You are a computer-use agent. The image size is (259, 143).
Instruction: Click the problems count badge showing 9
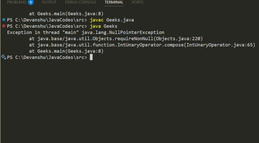31,2
